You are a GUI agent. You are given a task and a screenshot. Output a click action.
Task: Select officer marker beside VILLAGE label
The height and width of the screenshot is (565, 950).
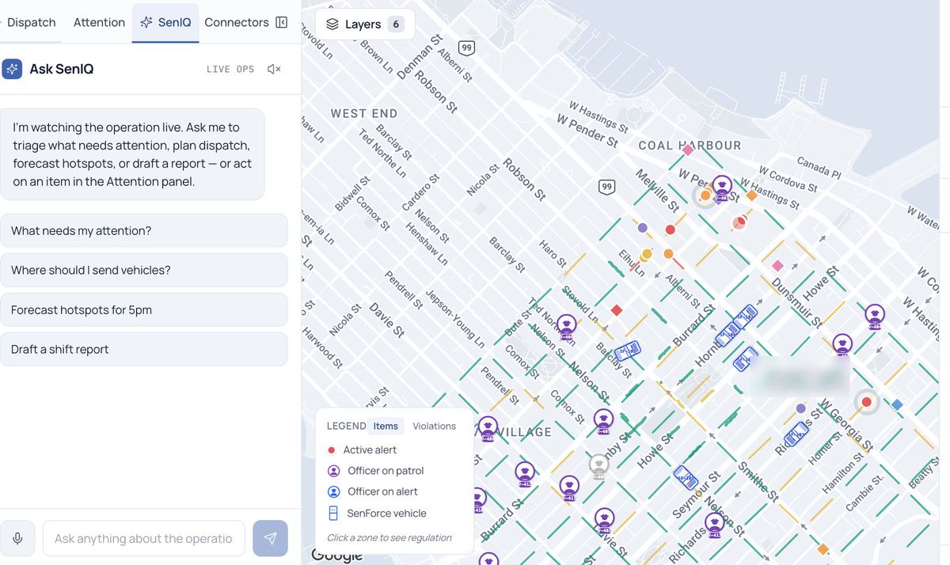(488, 429)
